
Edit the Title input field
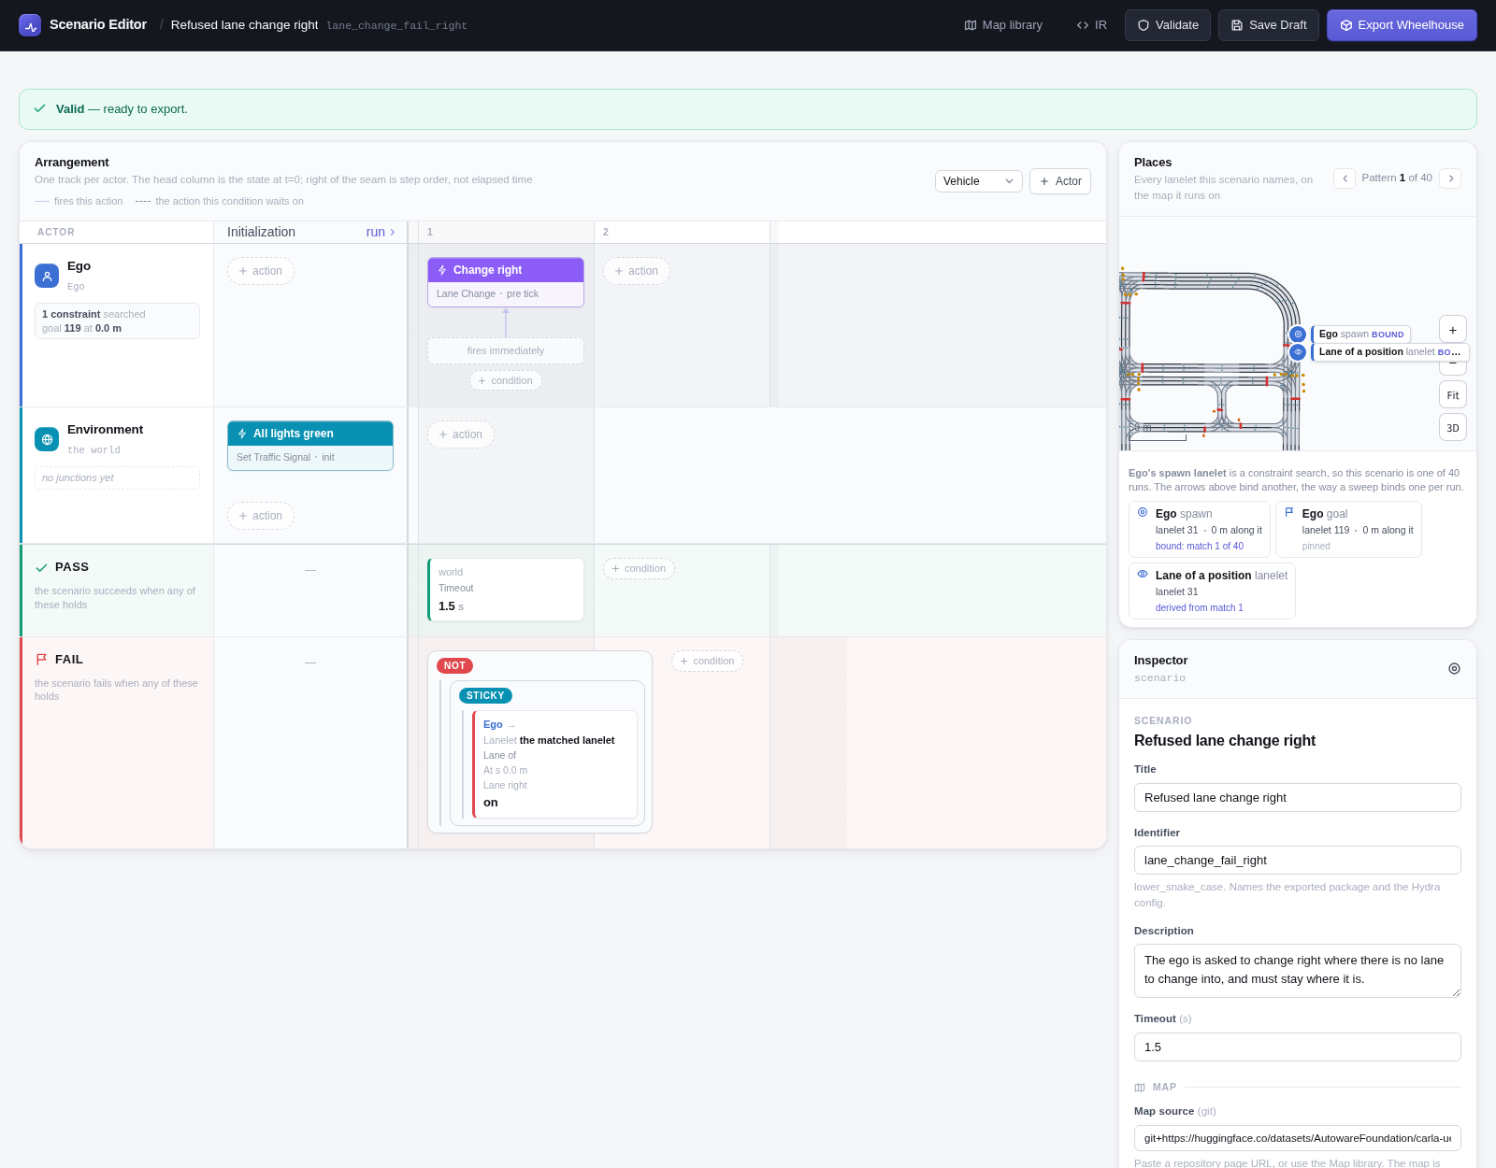pyautogui.click(x=1298, y=798)
